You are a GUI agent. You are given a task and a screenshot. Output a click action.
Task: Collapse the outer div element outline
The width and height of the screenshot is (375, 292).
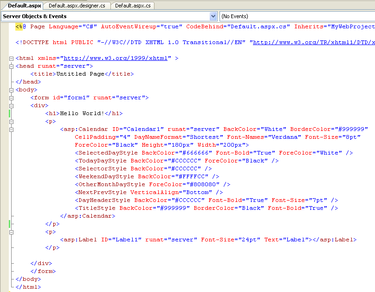(x=11, y=106)
